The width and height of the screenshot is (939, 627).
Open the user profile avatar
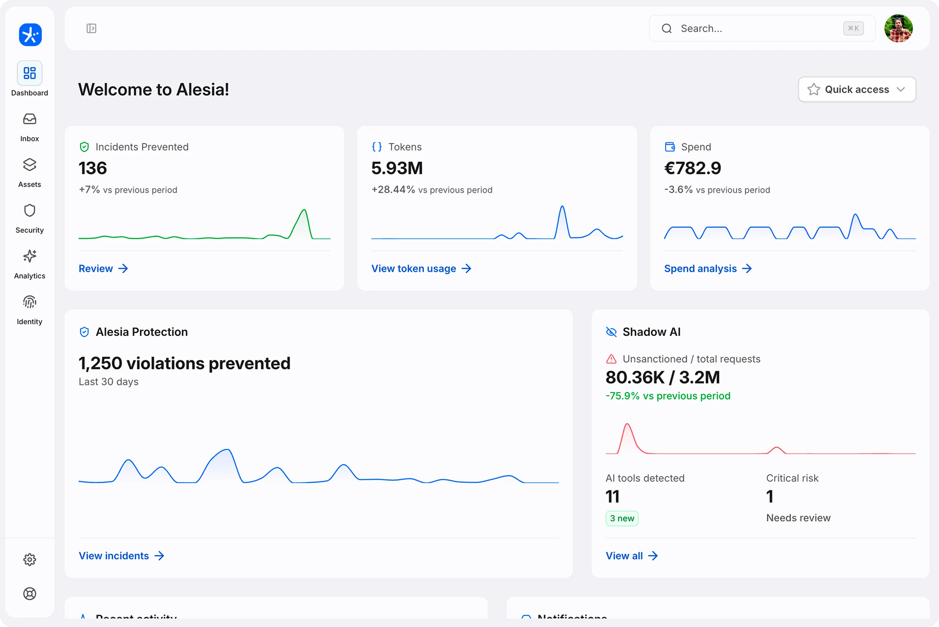click(899, 28)
